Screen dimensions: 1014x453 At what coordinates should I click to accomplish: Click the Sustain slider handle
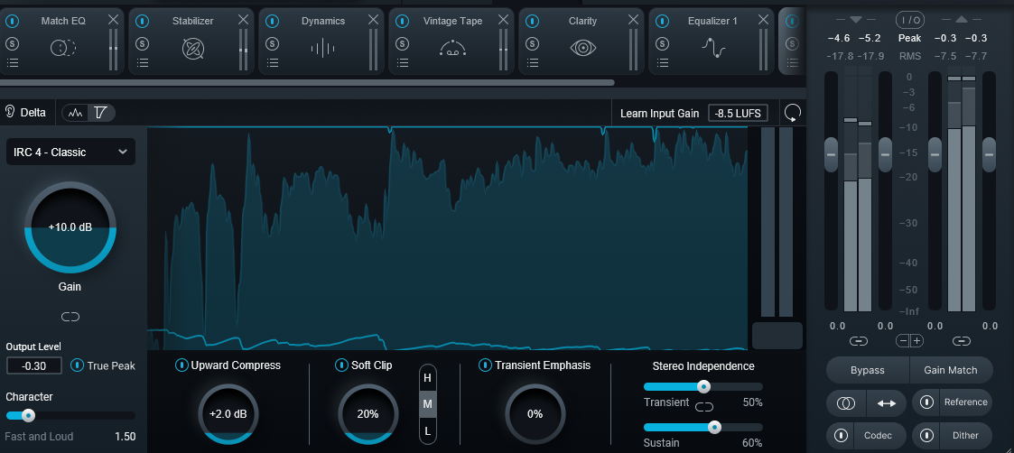click(x=714, y=427)
